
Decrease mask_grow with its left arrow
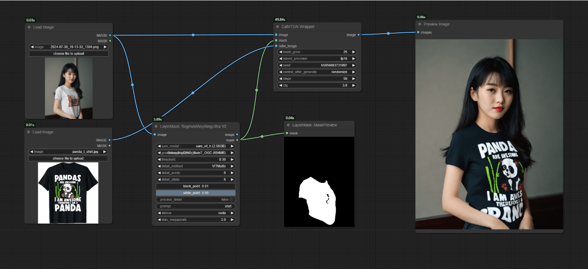click(281, 52)
